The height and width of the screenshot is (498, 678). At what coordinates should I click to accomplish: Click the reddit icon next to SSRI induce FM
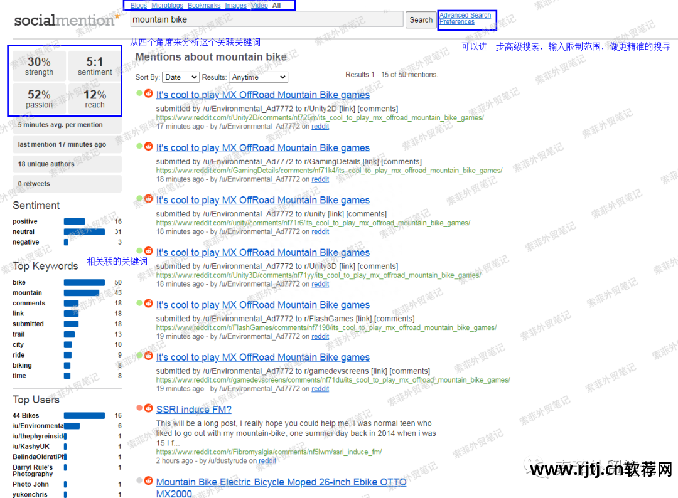tap(149, 408)
